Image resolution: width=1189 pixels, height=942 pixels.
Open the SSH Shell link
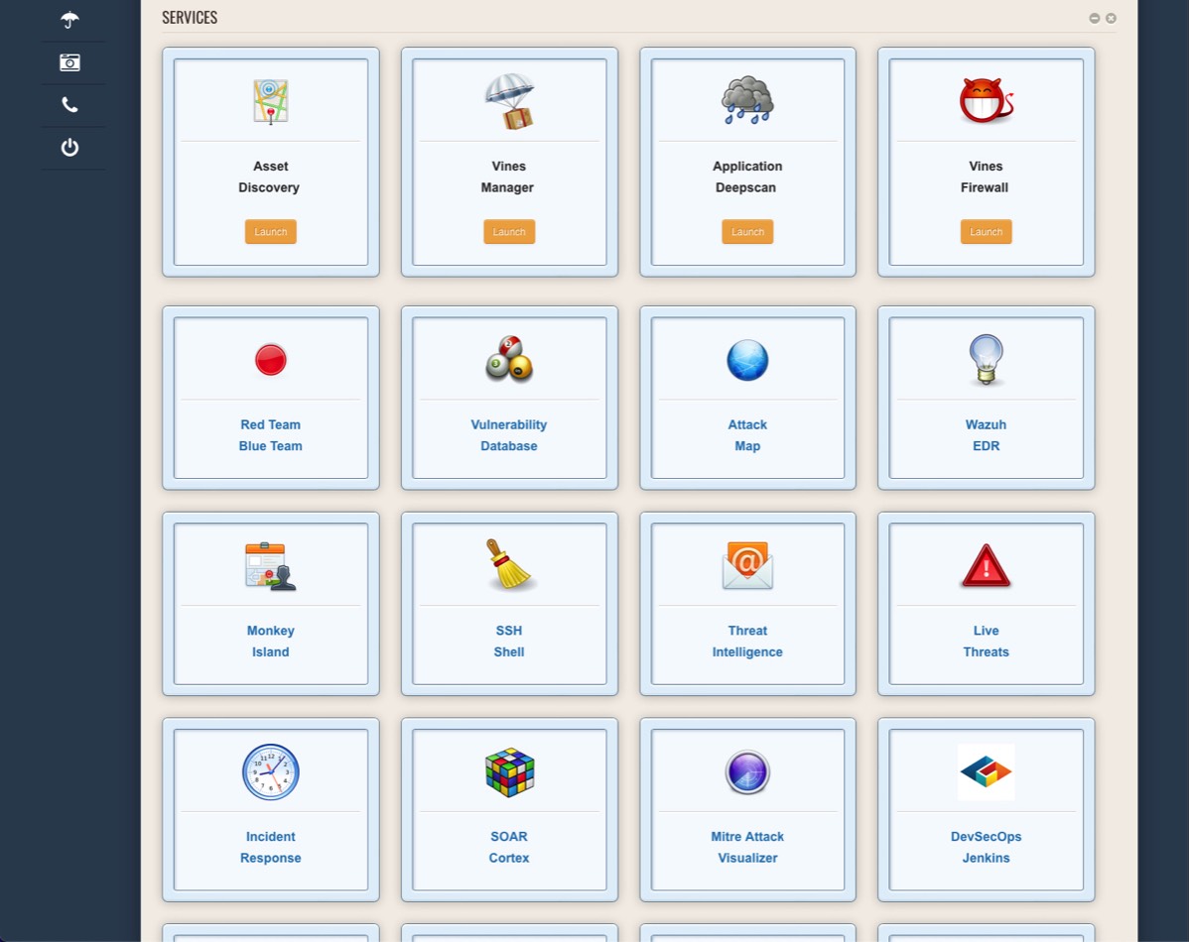(509, 642)
